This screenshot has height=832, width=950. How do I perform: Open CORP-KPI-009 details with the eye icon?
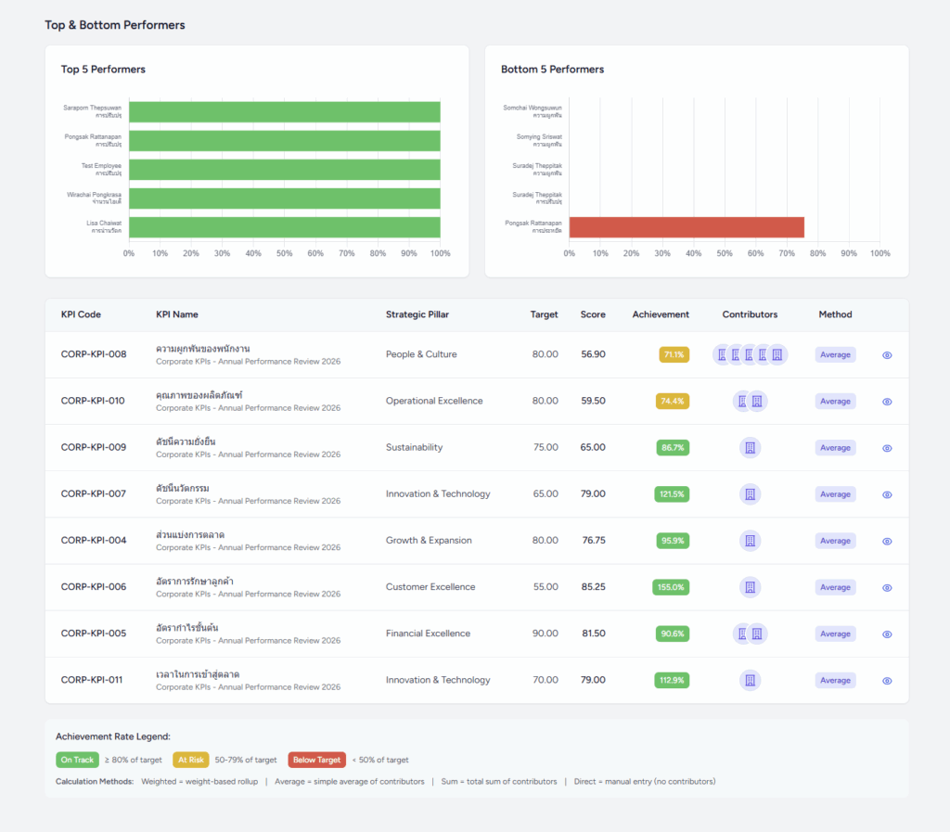click(x=887, y=448)
